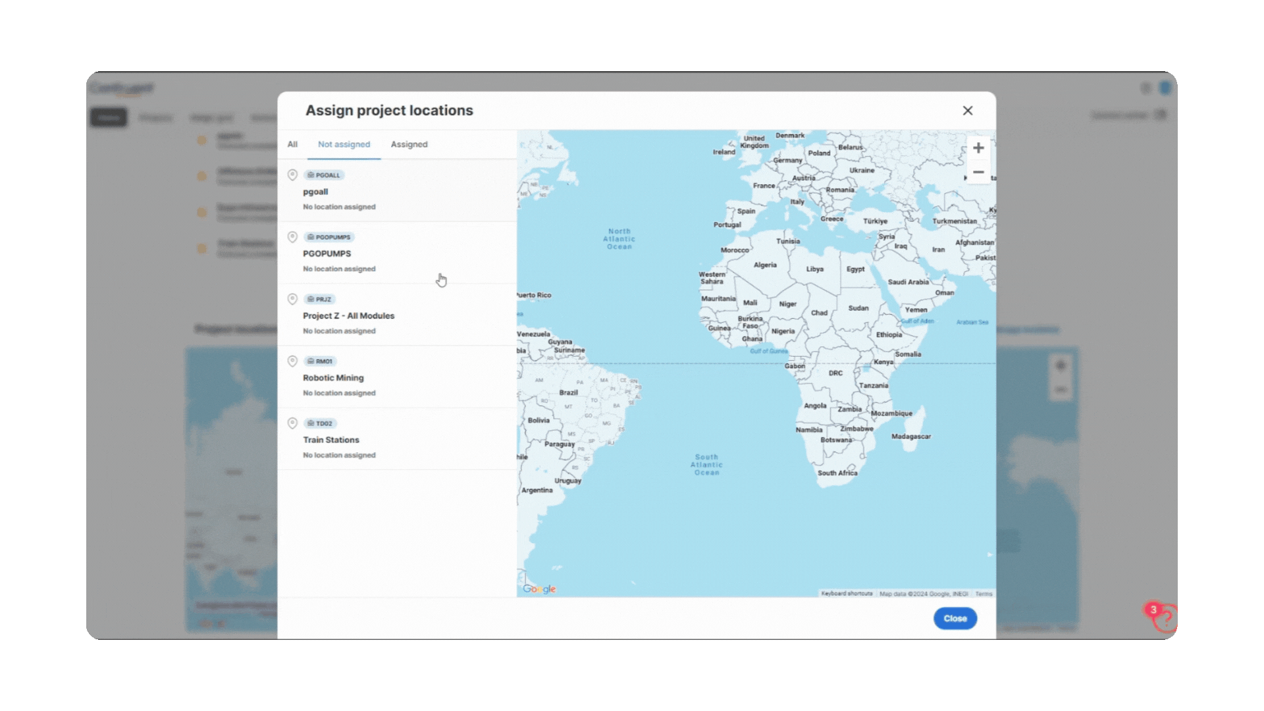Image resolution: width=1264 pixels, height=711 pixels.
Task: Click the location pin icon for PGOPUMPS
Action: tap(292, 237)
